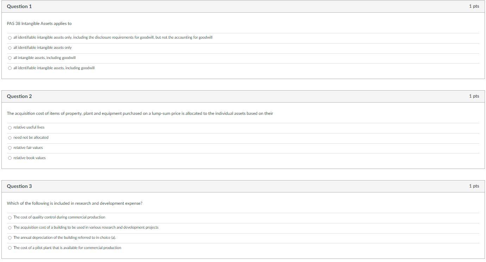Pick 'relative book values' in Question 2
This screenshot has width=486, height=262.
point(10,158)
